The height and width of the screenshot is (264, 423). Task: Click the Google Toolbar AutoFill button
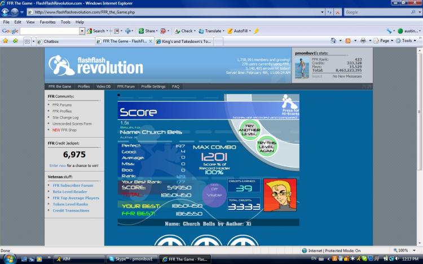coord(237,31)
